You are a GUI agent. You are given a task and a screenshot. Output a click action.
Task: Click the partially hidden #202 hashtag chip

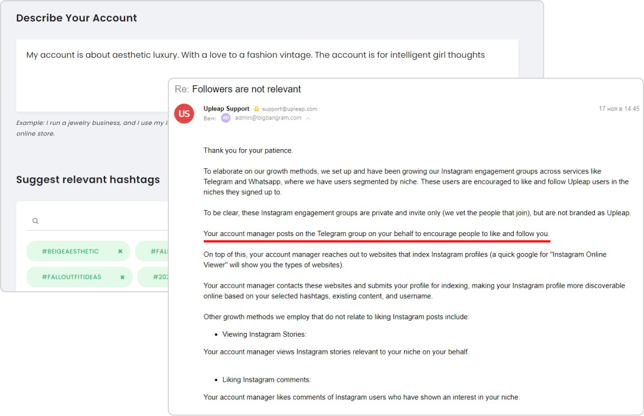(x=156, y=277)
